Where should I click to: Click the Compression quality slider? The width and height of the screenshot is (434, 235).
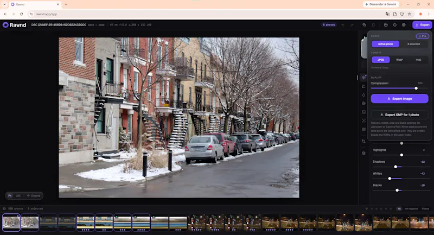399,88
